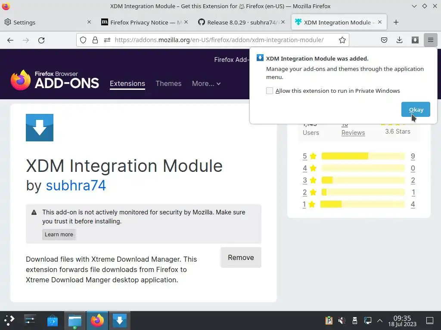Open the 9 five-star reviews count
Image resolution: width=441 pixels, height=330 pixels.
pyautogui.click(x=413, y=156)
